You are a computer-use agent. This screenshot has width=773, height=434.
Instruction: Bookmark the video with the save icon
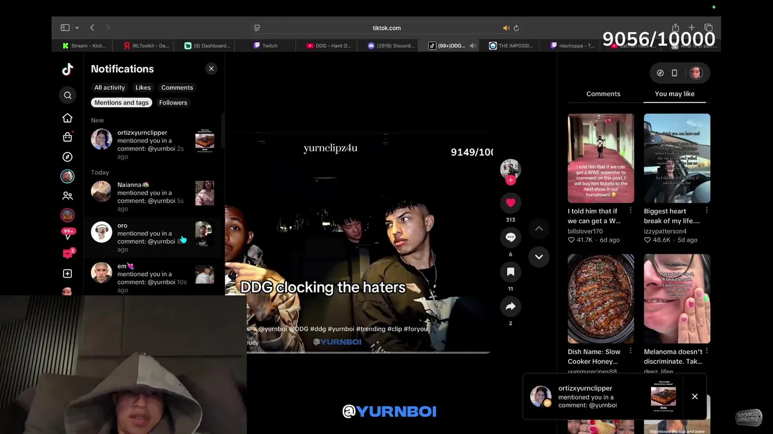[510, 272]
